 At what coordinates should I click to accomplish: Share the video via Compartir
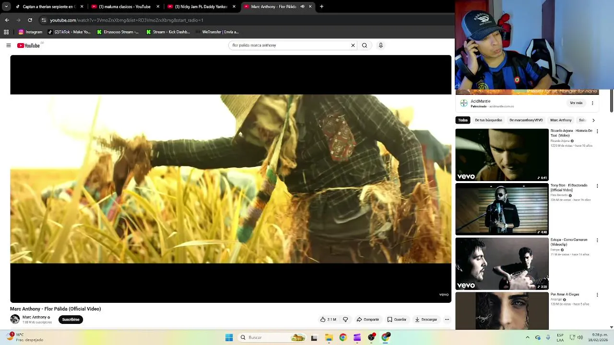click(x=367, y=320)
